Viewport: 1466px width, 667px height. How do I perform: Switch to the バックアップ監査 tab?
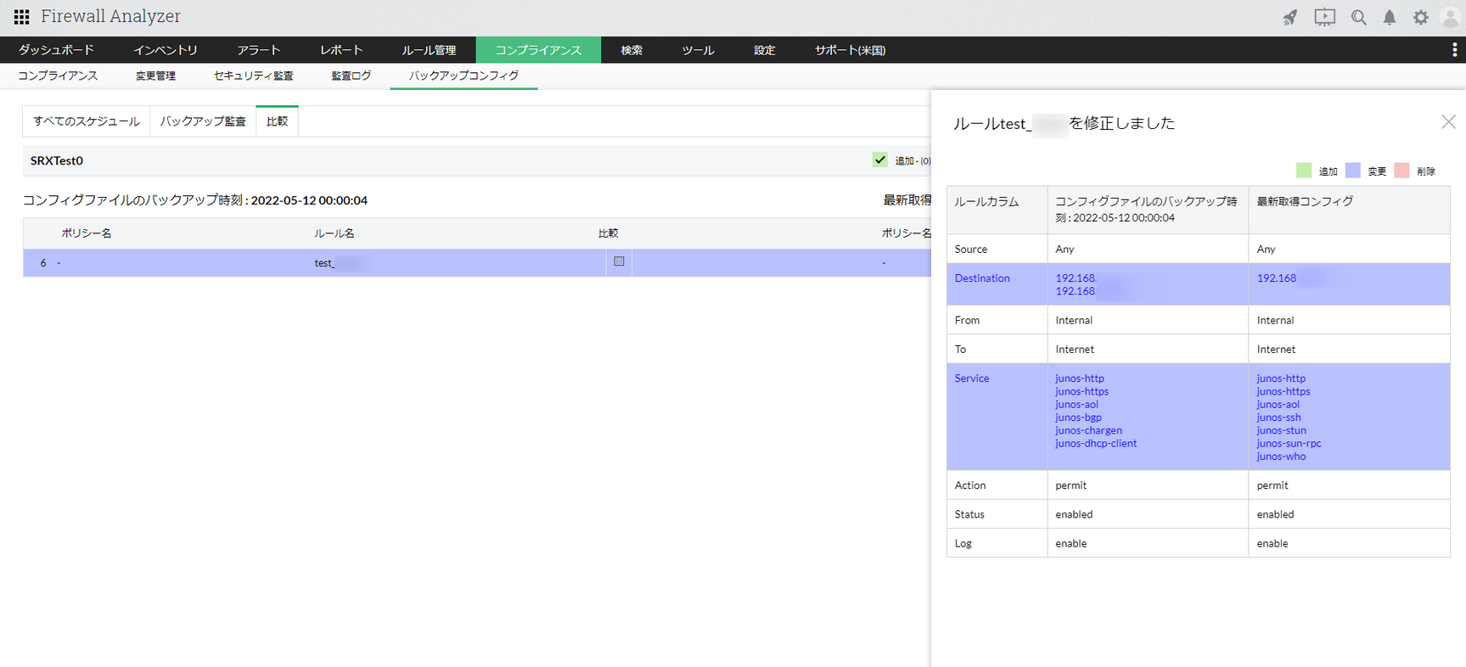click(x=203, y=121)
